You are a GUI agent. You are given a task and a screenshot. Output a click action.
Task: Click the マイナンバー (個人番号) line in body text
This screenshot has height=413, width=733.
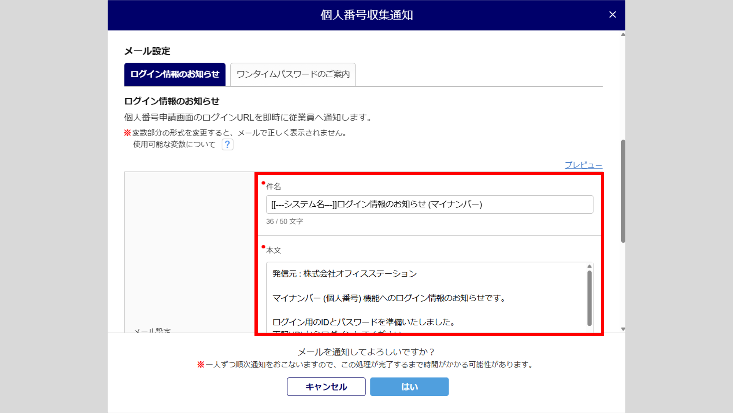388,298
